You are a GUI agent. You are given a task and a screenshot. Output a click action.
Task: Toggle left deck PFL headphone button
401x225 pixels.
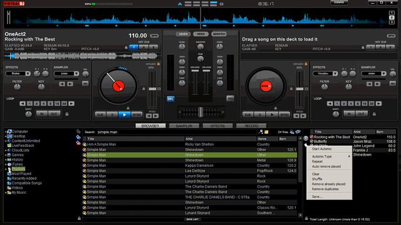(170, 99)
